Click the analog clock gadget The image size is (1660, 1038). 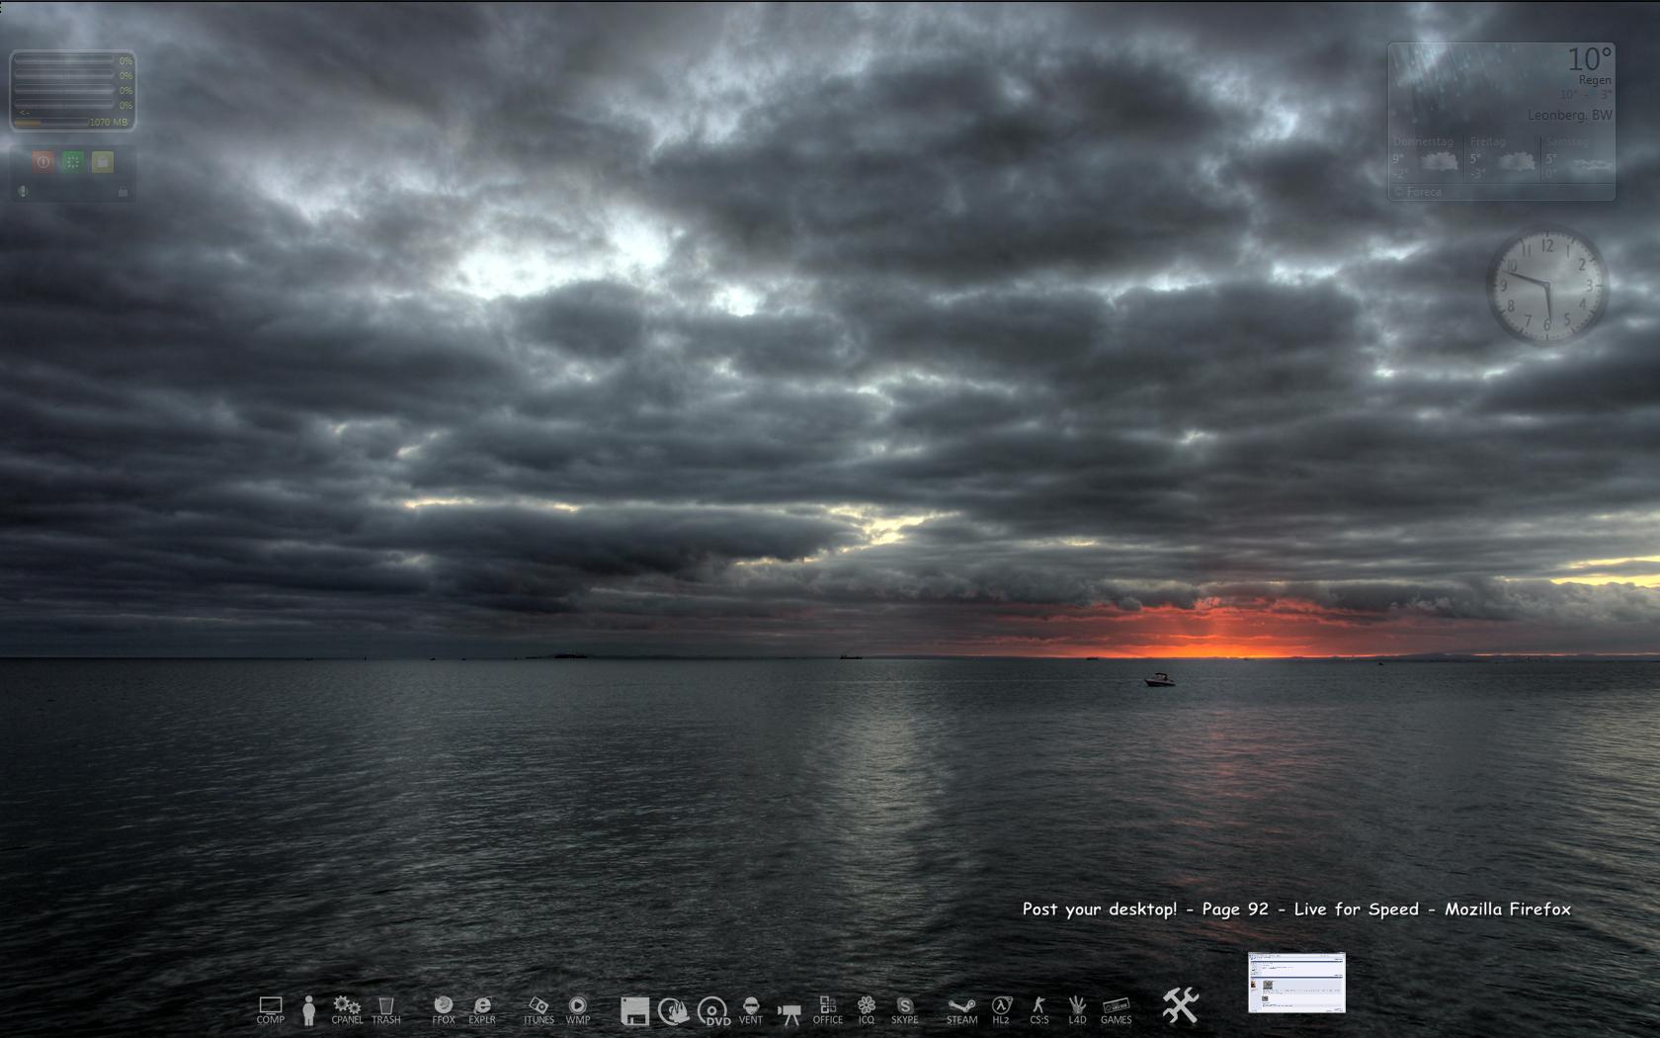tap(1546, 286)
